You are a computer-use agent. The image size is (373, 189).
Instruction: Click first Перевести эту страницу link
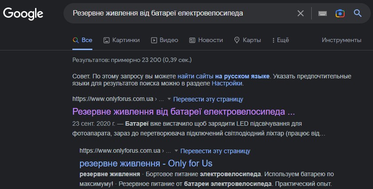tap(208, 99)
